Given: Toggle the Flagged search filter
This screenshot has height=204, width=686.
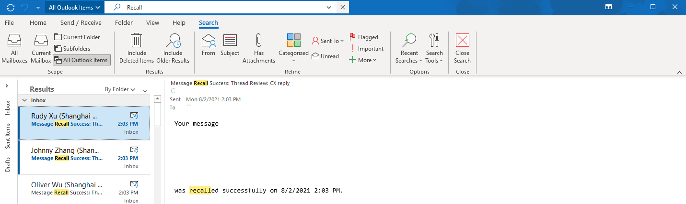Looking at the screenshot, I should 364,37.
